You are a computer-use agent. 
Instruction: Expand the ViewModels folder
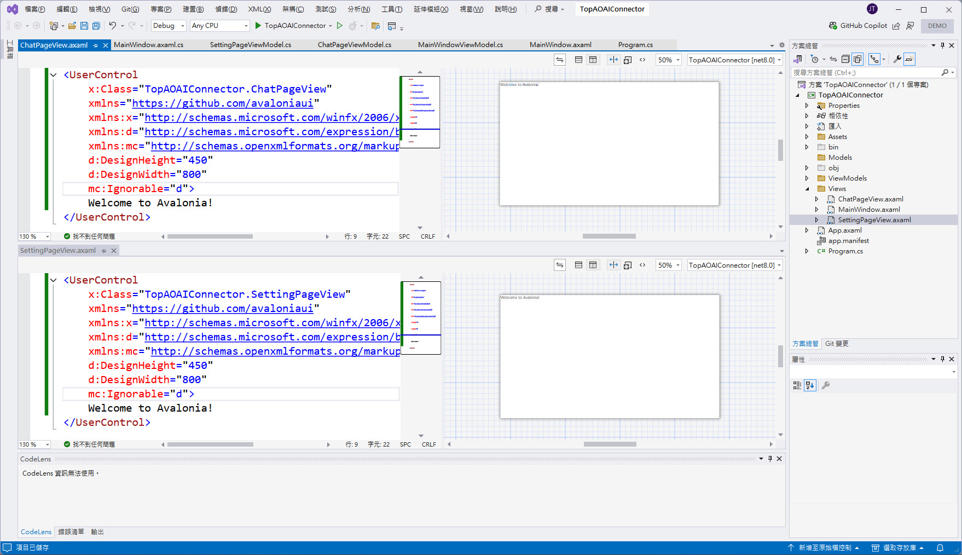[x=807, y=178]
